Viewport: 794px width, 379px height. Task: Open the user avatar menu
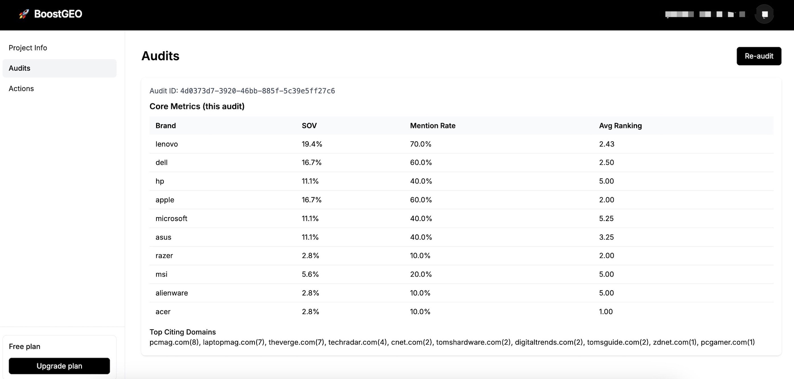764,14
